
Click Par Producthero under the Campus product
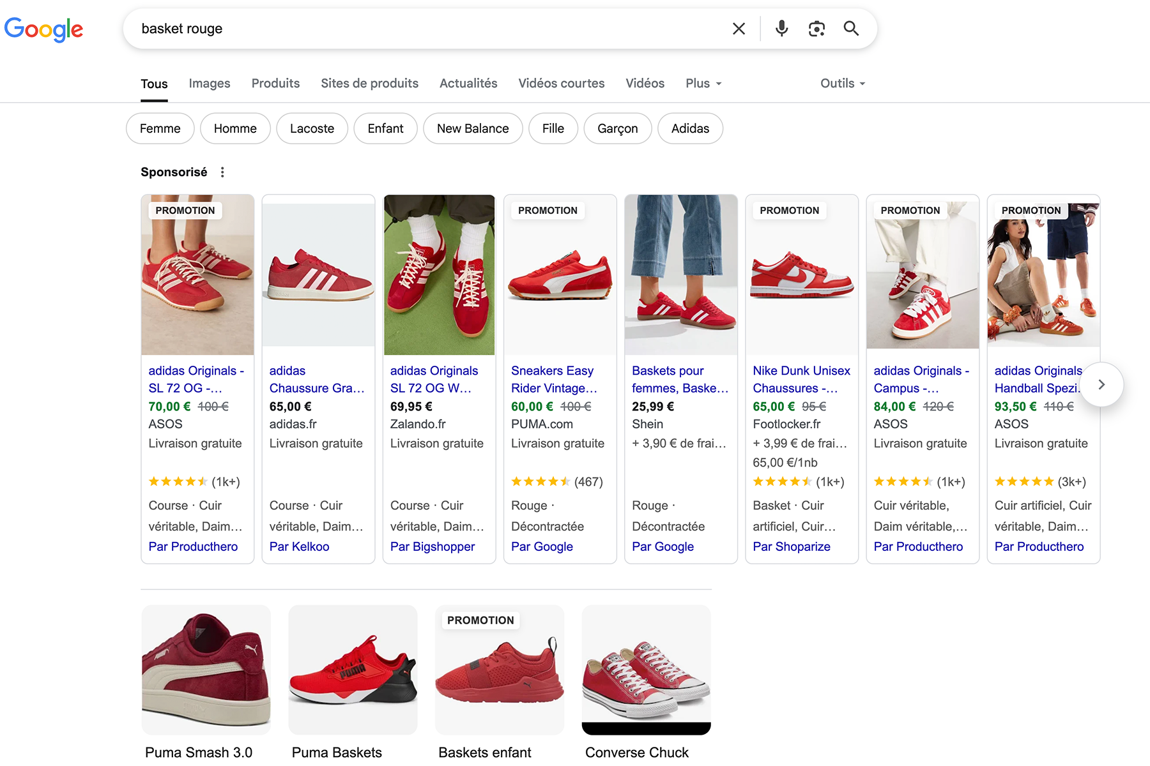pyautogui.click(x=918, y=546)
